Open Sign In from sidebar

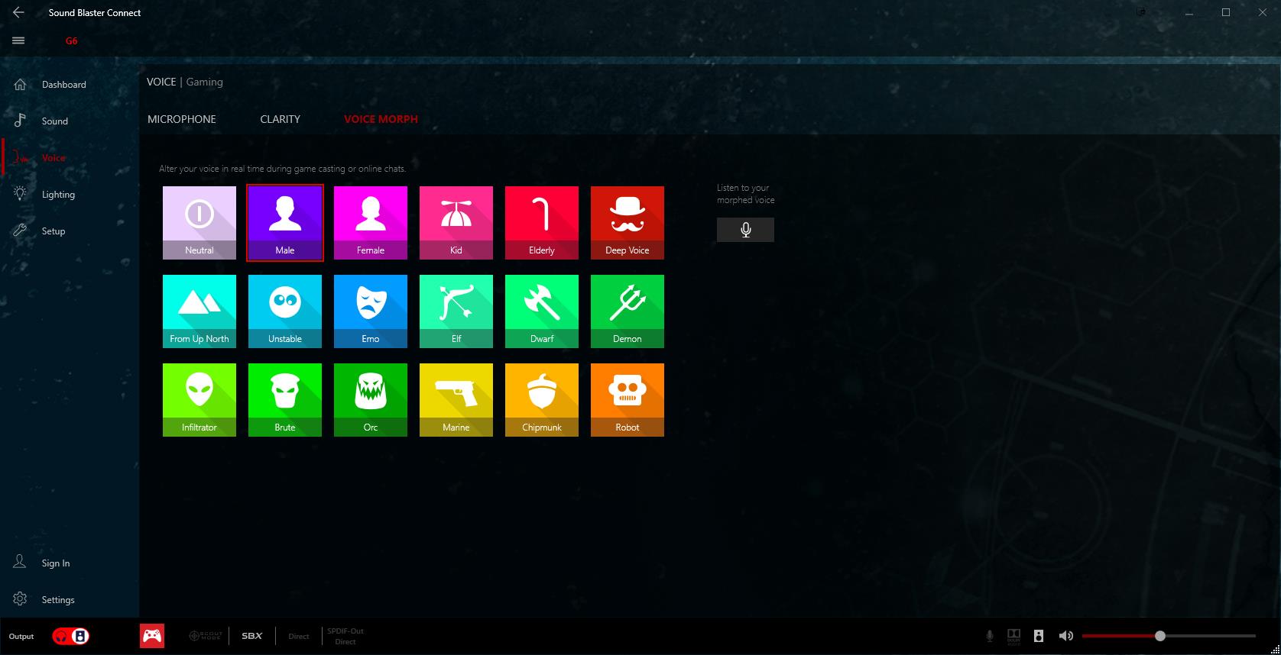point(55,563)
